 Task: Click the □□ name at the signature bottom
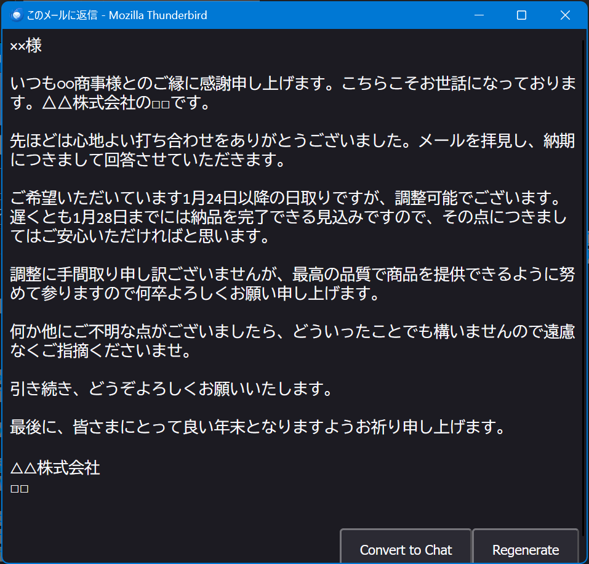coord(20,488)
